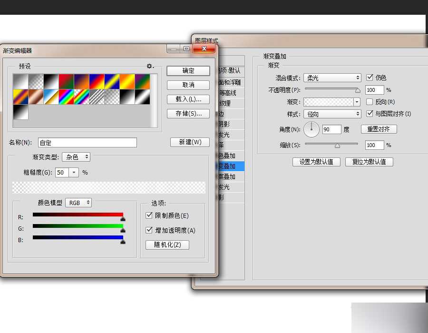428x333 pixels.
Task: Select the copper gradient preset
Action: pos(36,97)
